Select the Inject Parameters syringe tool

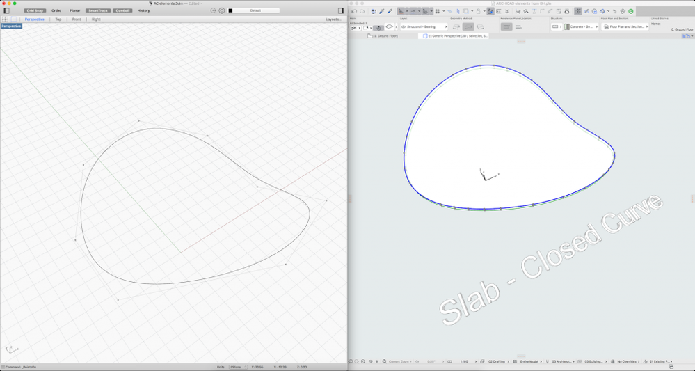390,12
